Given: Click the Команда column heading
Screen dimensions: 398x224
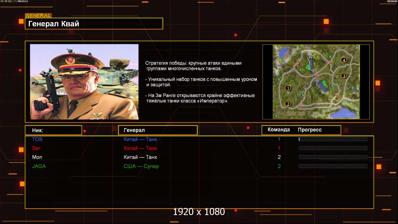Looking at the screenshot, I should 279,130.
